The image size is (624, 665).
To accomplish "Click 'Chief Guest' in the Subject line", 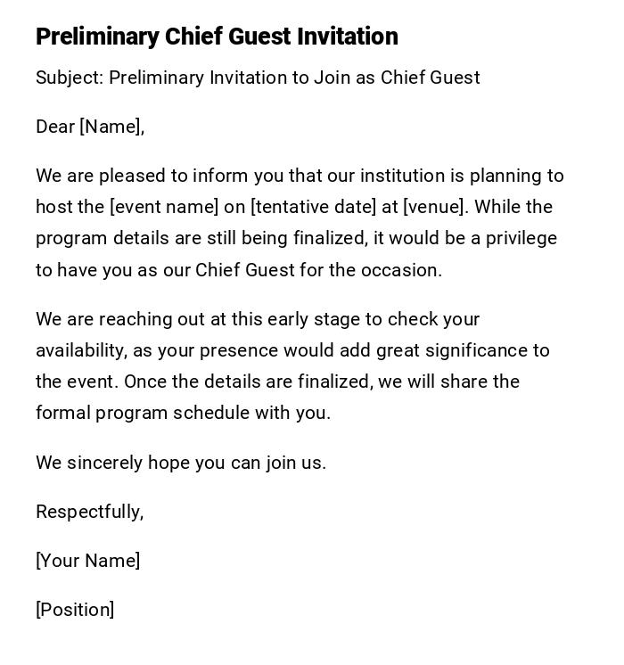I will pyautogui.click(x=431, y=78).
